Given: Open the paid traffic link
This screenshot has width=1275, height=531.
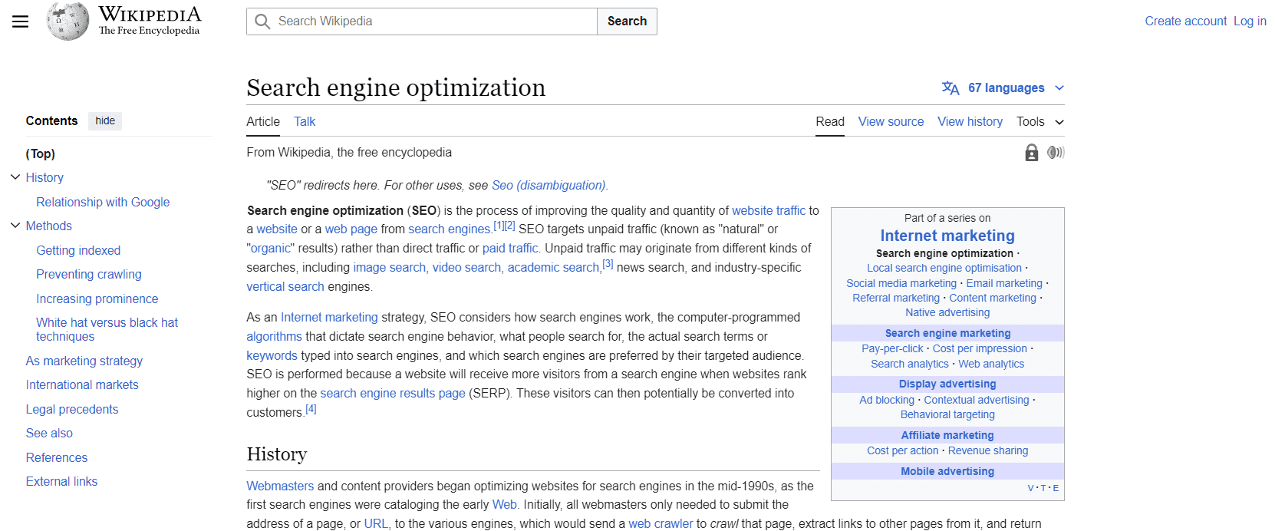Looking at the screenshot, I should pyautogui.click(x=510, y=248).
